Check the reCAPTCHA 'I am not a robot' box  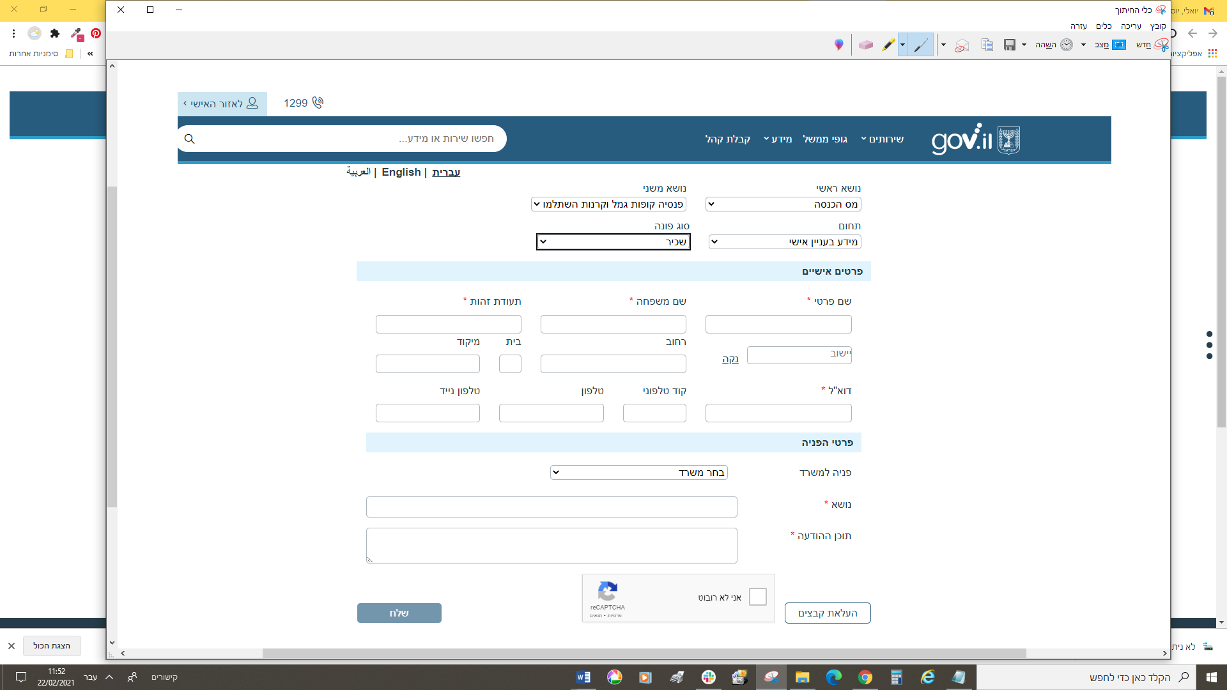tap(757, 597)
